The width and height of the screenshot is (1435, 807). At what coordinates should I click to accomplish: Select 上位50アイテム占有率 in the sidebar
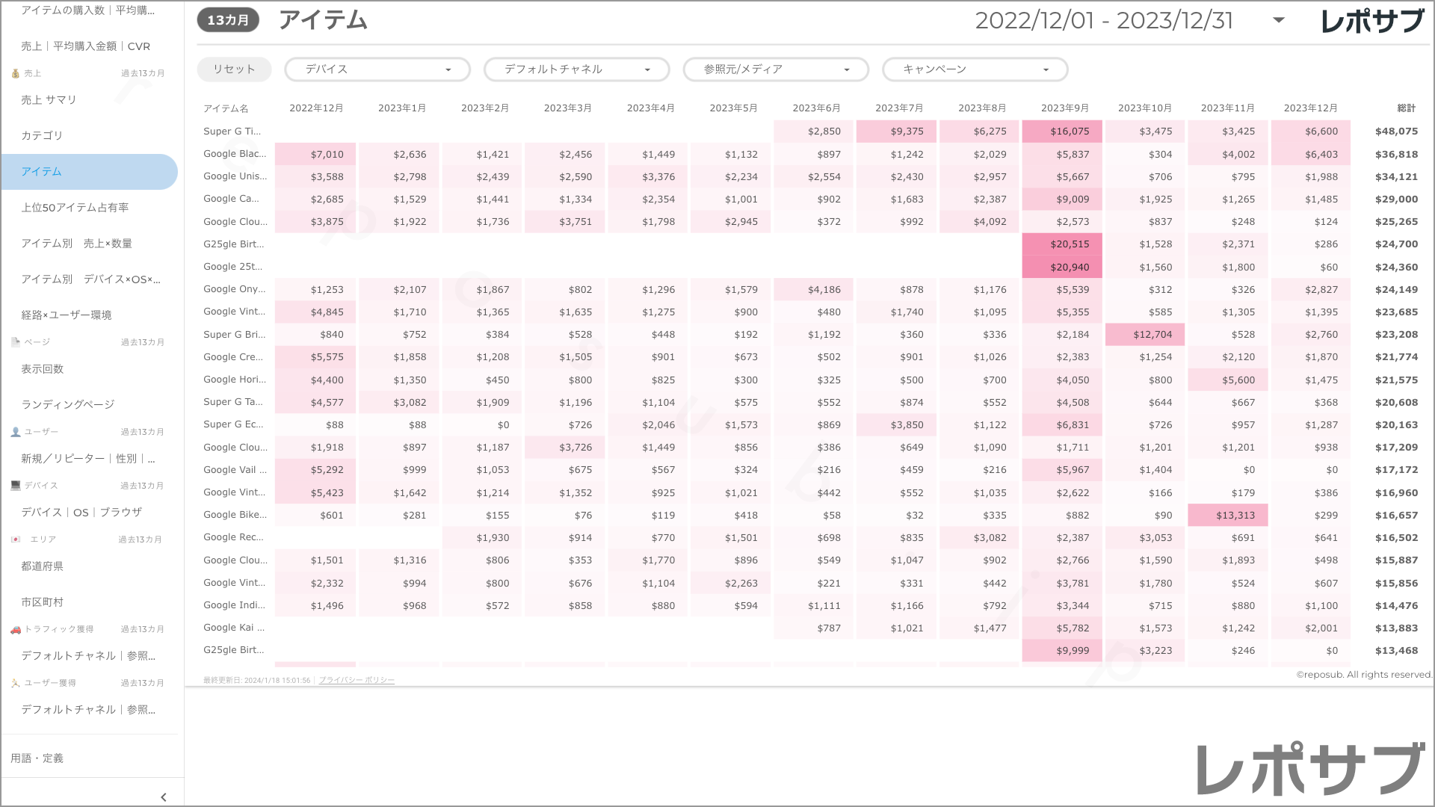75,207
